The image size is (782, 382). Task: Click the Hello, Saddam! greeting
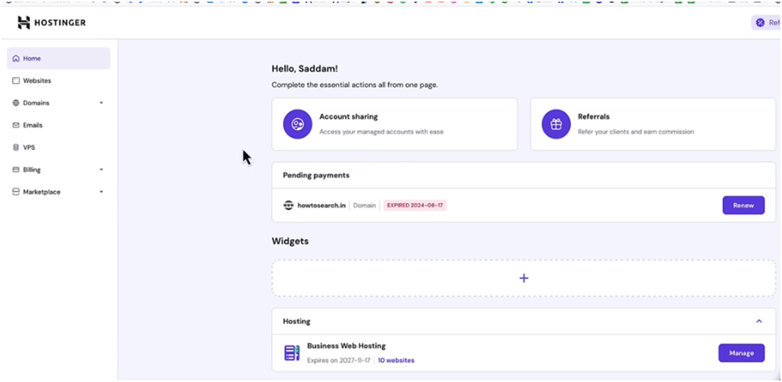[x=304, y=69]
